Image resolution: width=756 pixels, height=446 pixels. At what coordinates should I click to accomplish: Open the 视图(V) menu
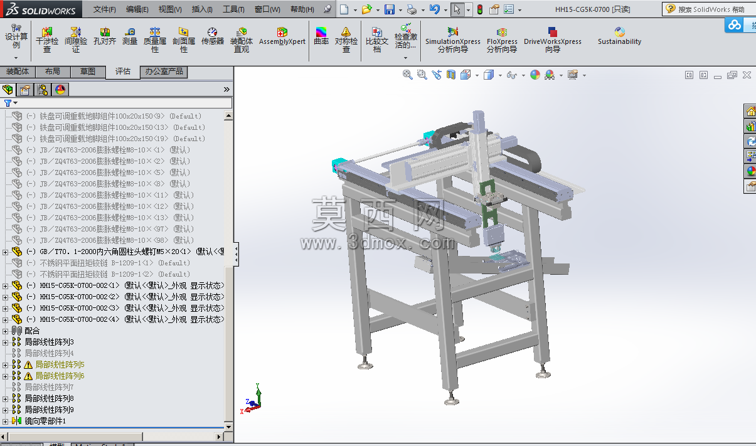pyautogui.click(x=170, y=9)
